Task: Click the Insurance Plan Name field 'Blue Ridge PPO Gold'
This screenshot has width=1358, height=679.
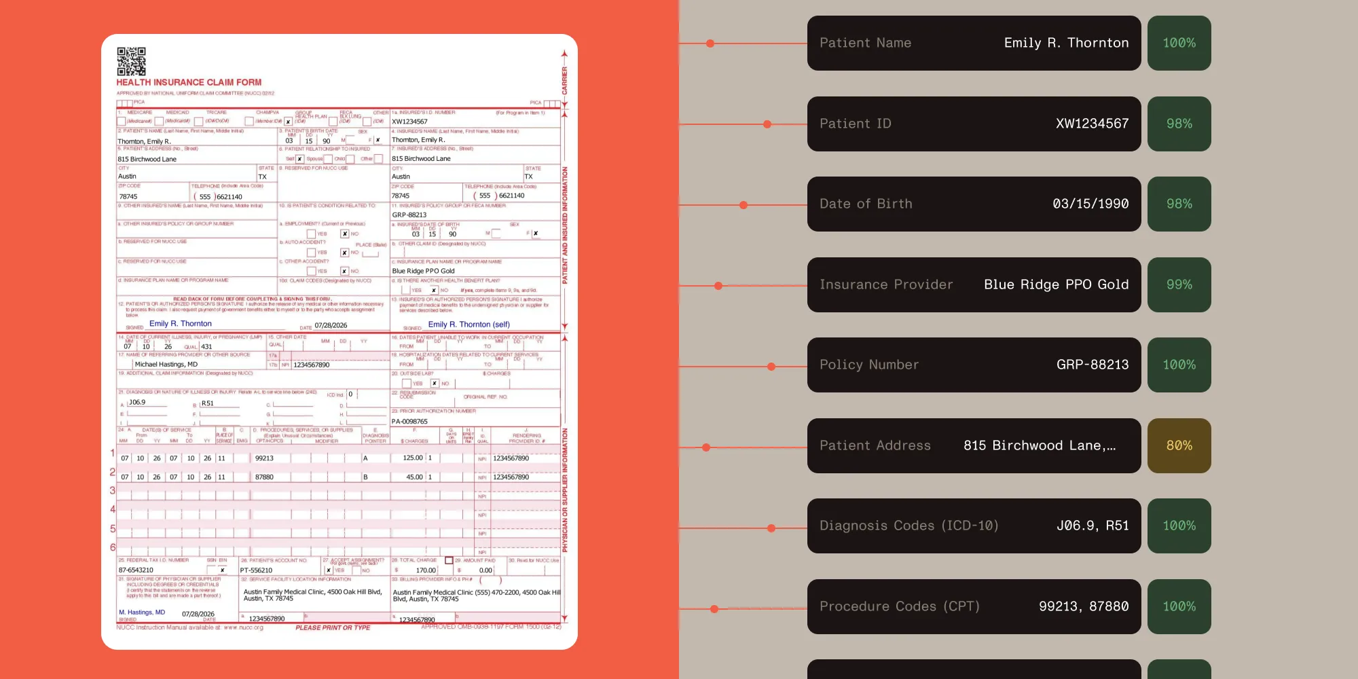Action: click(x=423, y=271)
